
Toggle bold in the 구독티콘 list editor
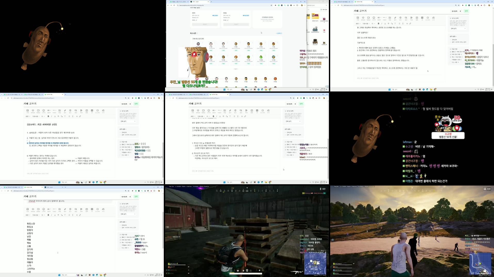pos(48,215)
